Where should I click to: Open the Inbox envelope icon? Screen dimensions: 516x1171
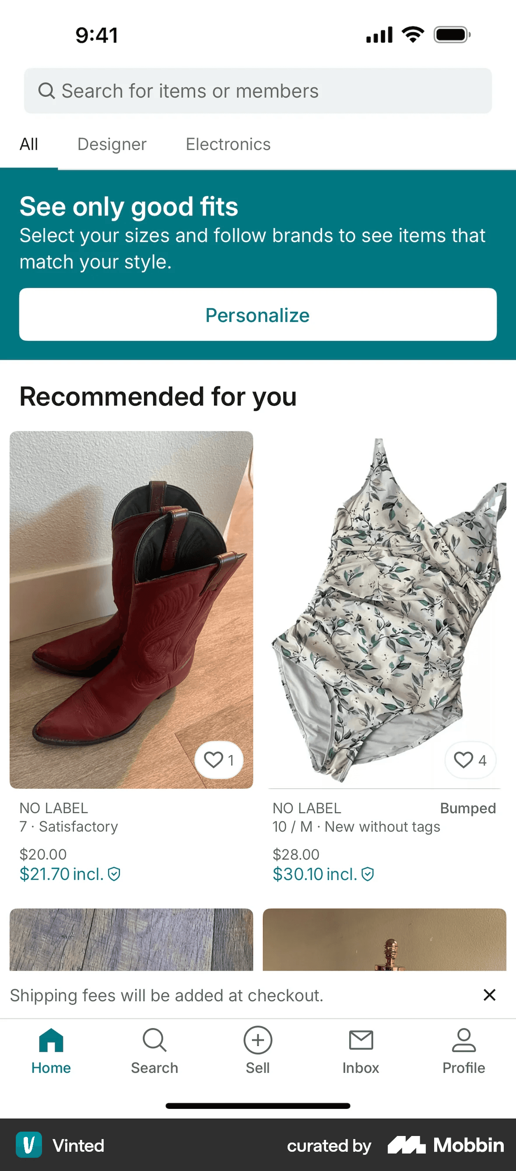click(x=361, y=1040)
